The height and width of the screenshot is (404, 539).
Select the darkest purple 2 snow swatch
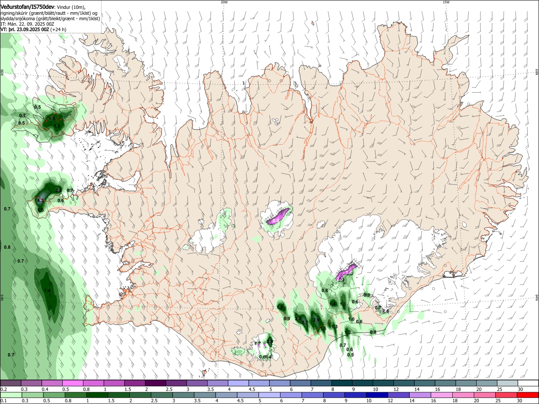click(x=155, y=383)
